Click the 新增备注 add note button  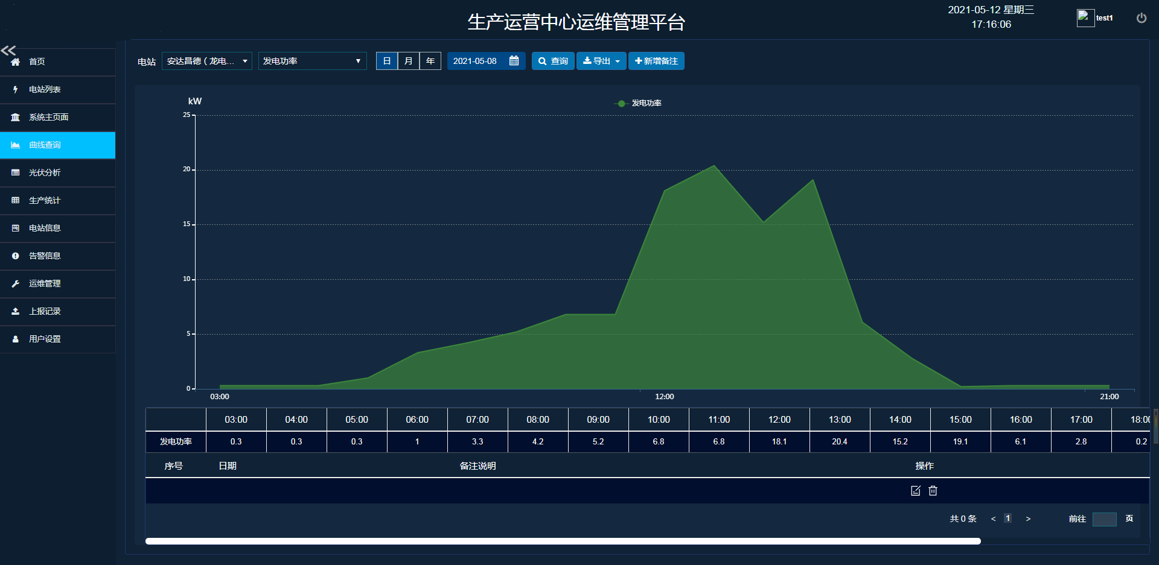tap(656, 61)
